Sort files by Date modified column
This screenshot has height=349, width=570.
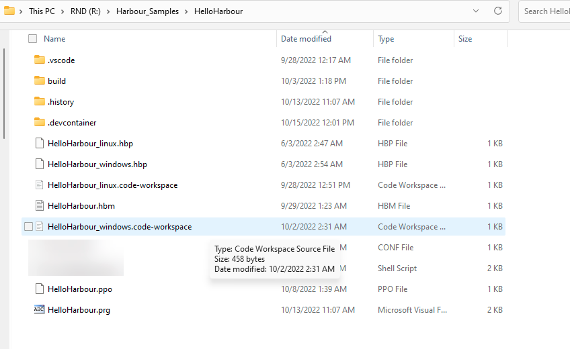pyautogui.click(x=306, y=39)
